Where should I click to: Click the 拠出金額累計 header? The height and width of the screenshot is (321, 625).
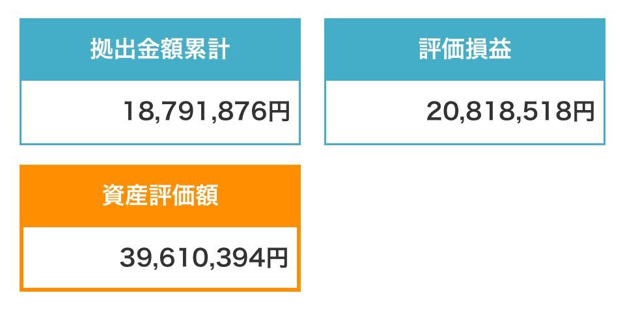click(x=160, y=50)
